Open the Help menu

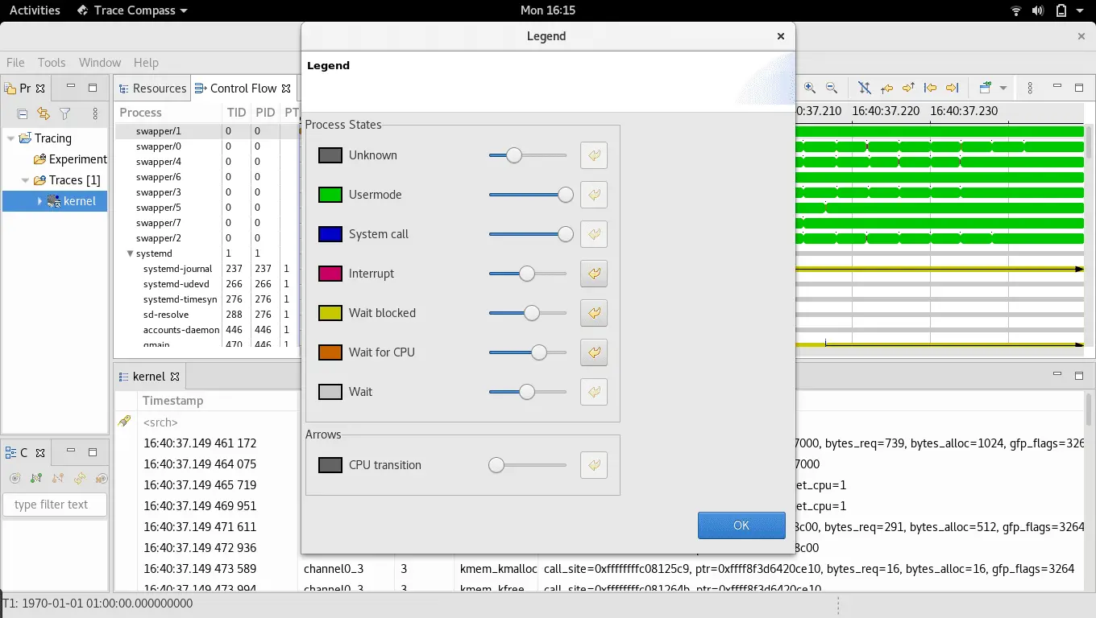click(146, 63)
